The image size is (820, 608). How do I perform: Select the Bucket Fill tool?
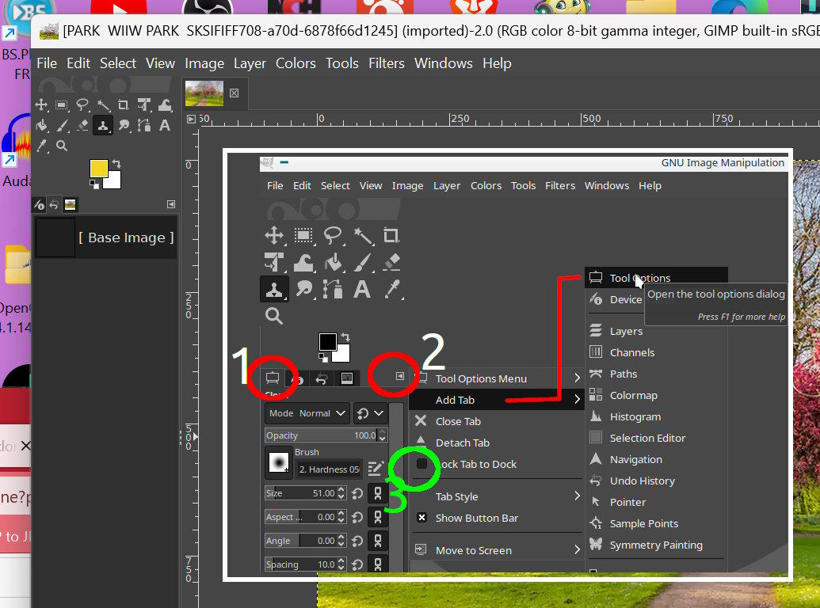(41, 125)
